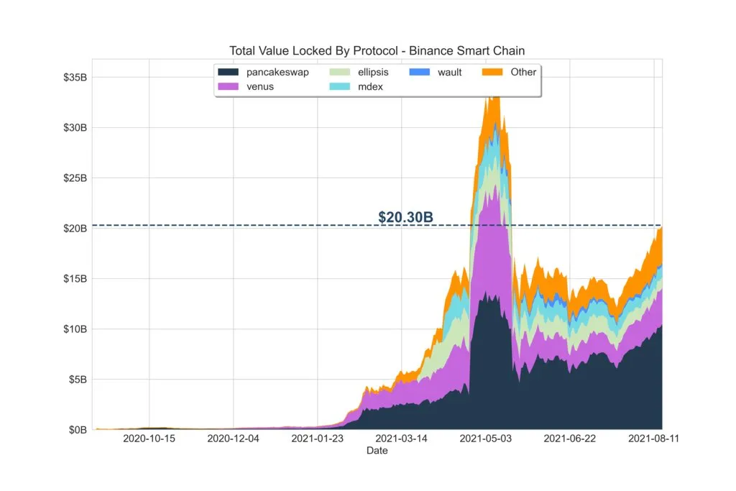Click the chart title text

tap(377, 51)
